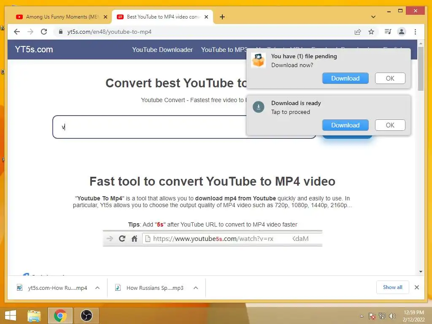Screen dimensions: 432x324
Task: Click the address bar URL yt5s.com
Action: (x=109, y=32)
